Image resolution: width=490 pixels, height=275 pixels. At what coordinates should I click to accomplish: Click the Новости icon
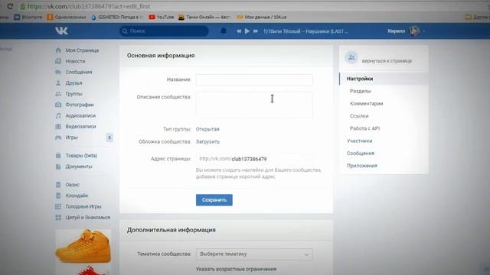(x=58, y=61)
